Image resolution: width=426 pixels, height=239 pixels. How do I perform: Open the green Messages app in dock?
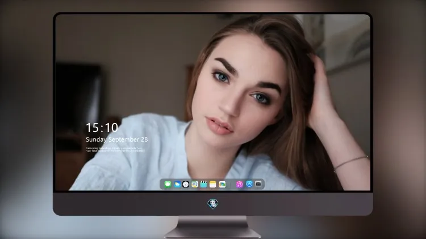pyautogui.click(x=168, y=184)
